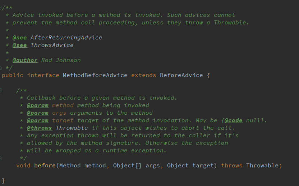Screen dimensions: 299x186
Task: Click fold end marker above interface declaration
Action: tap(1, 68)
